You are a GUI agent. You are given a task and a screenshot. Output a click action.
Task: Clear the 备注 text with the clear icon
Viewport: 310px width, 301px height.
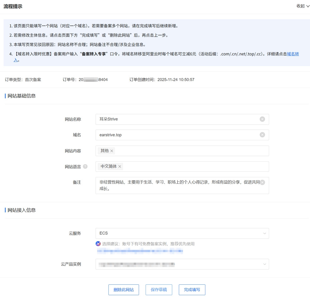(262, 182)
